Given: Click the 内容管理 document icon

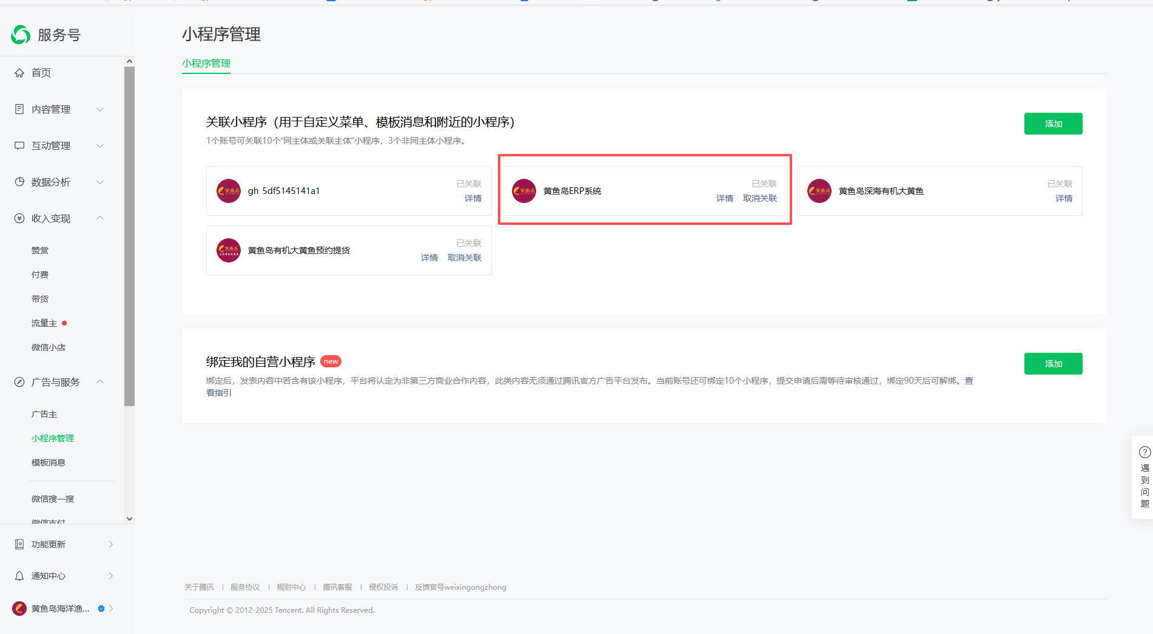Looking at the screenshot, I should tap(19, 109).
